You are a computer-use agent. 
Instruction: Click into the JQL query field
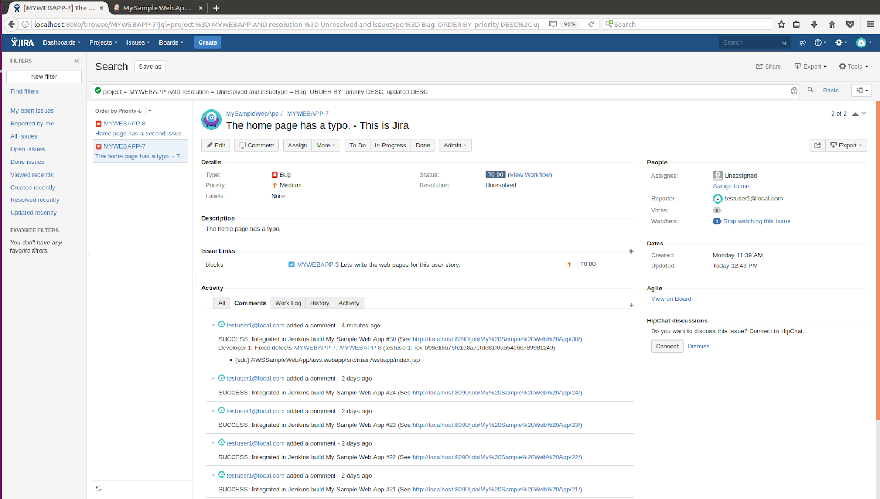(x=446, y=91)
